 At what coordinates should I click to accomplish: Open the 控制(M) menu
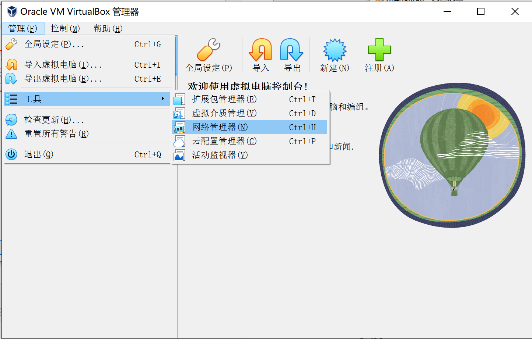(x=65, y=28)
